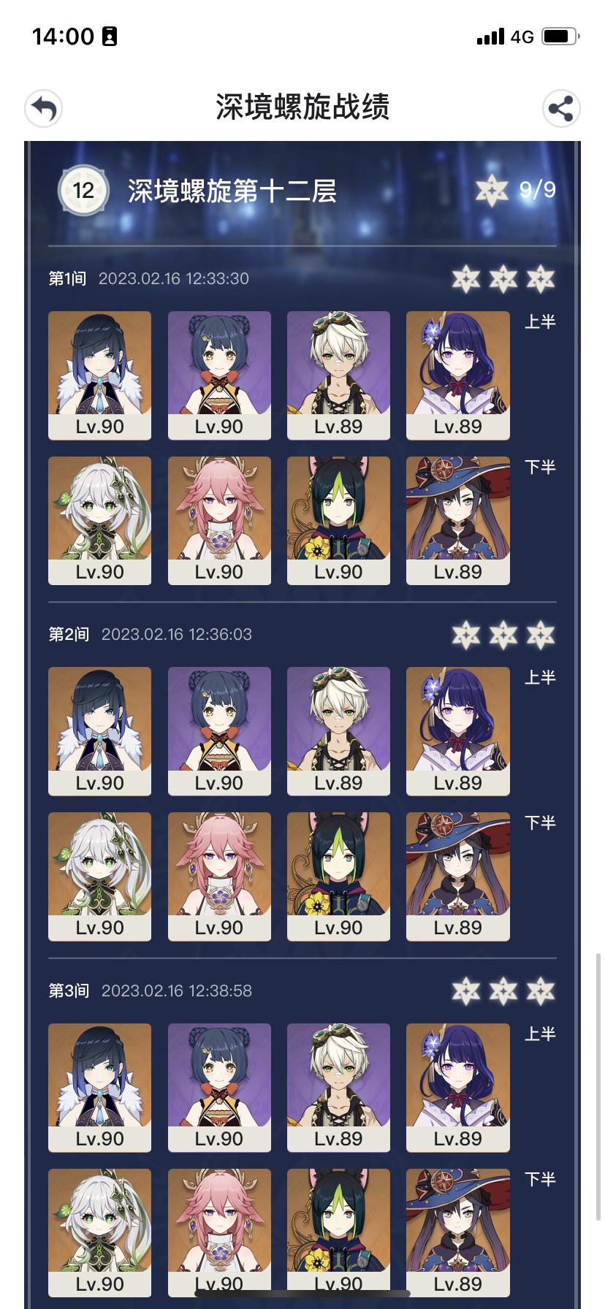Tap the battery icon in status bar
605x1309 pixels.
coord(560,36)
